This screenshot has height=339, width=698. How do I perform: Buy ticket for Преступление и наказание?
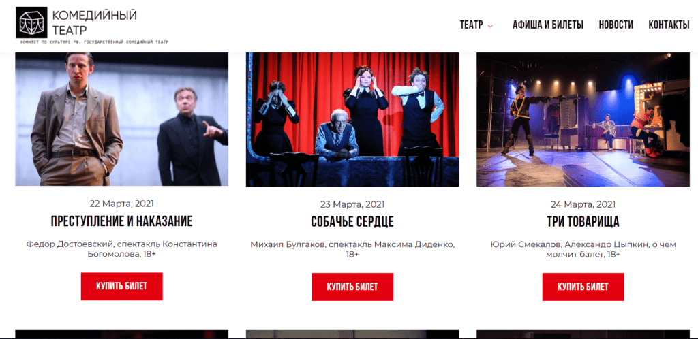pyautogui.click(x=121, y=286)
